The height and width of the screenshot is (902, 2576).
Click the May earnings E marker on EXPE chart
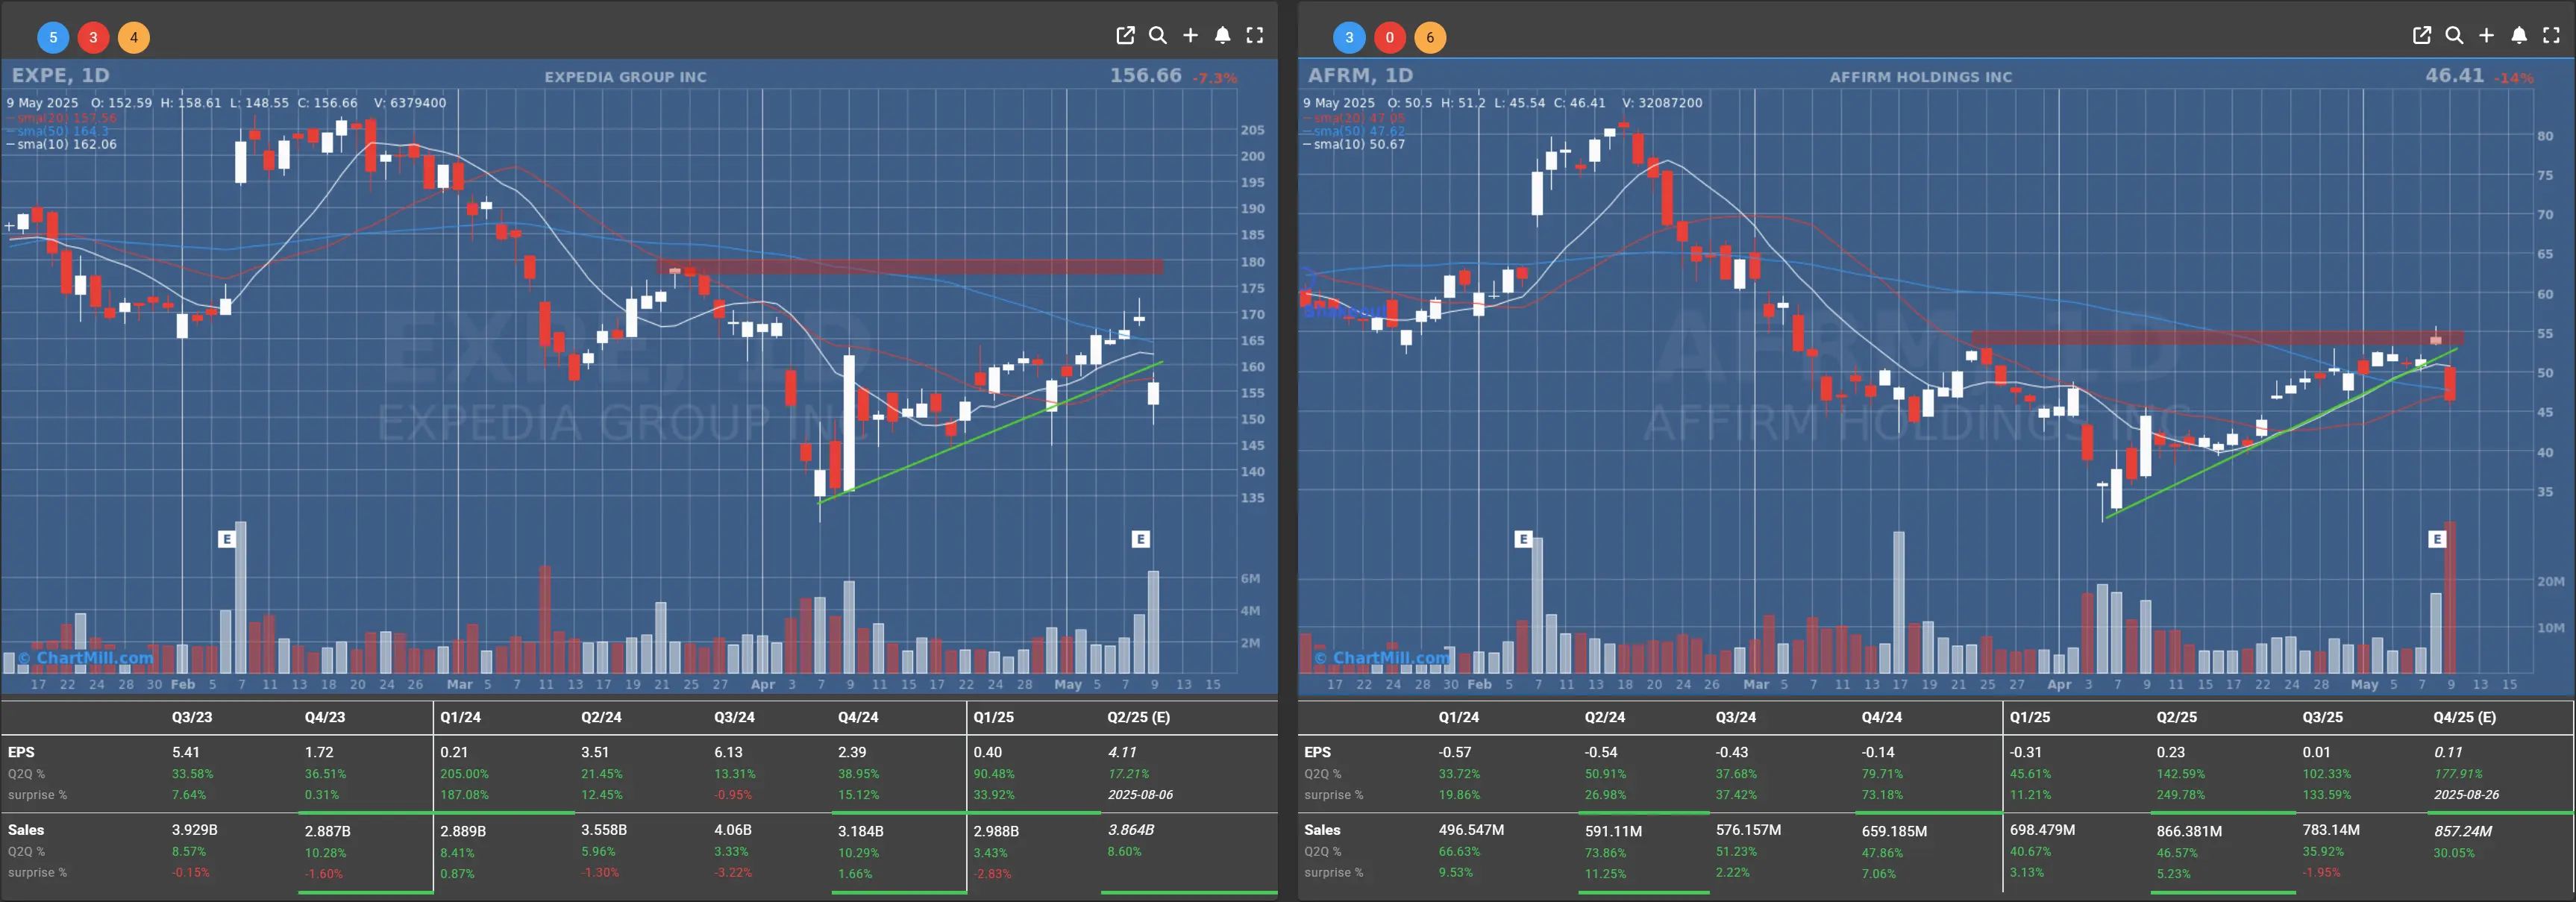[1140, 539]
